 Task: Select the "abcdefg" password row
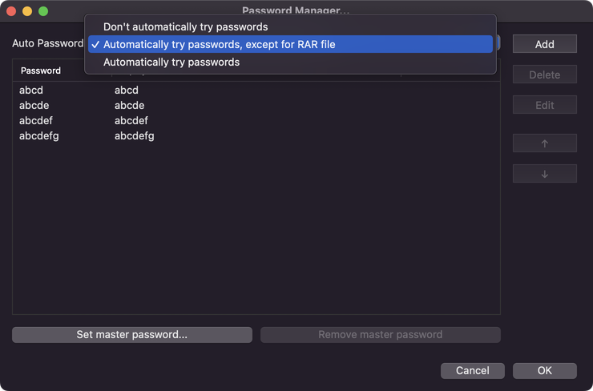coord(38,135)
